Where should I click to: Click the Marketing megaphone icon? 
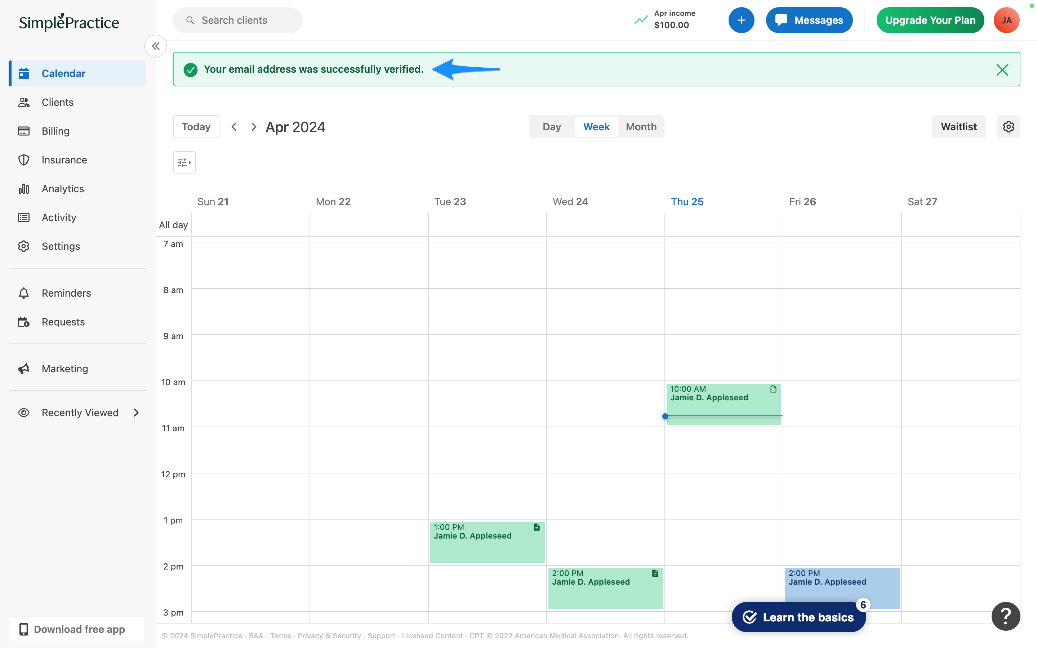(24, 368)
